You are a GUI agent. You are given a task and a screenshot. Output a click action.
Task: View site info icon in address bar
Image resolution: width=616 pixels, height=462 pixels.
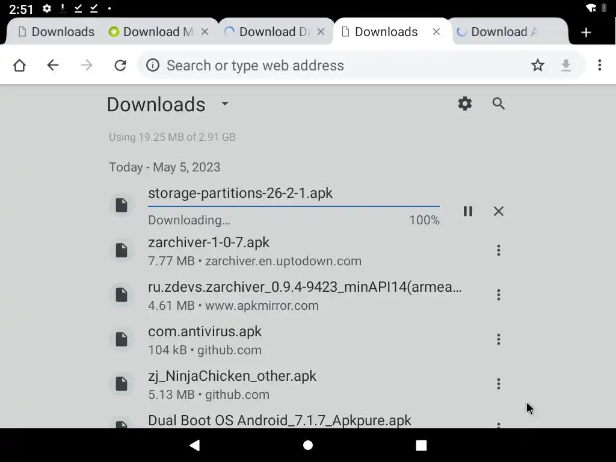click(153, 65)
